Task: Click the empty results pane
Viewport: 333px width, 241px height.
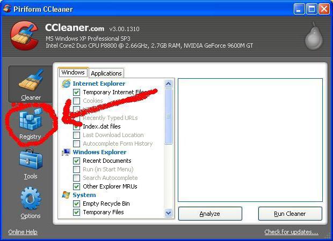Action: pyautogui.click(x=250, y=140)
